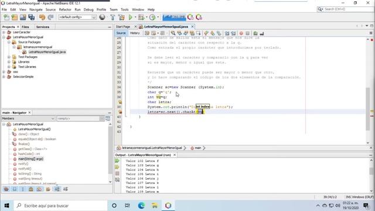Select main(String[] args) in Navigator

click(x=30, y=159)
